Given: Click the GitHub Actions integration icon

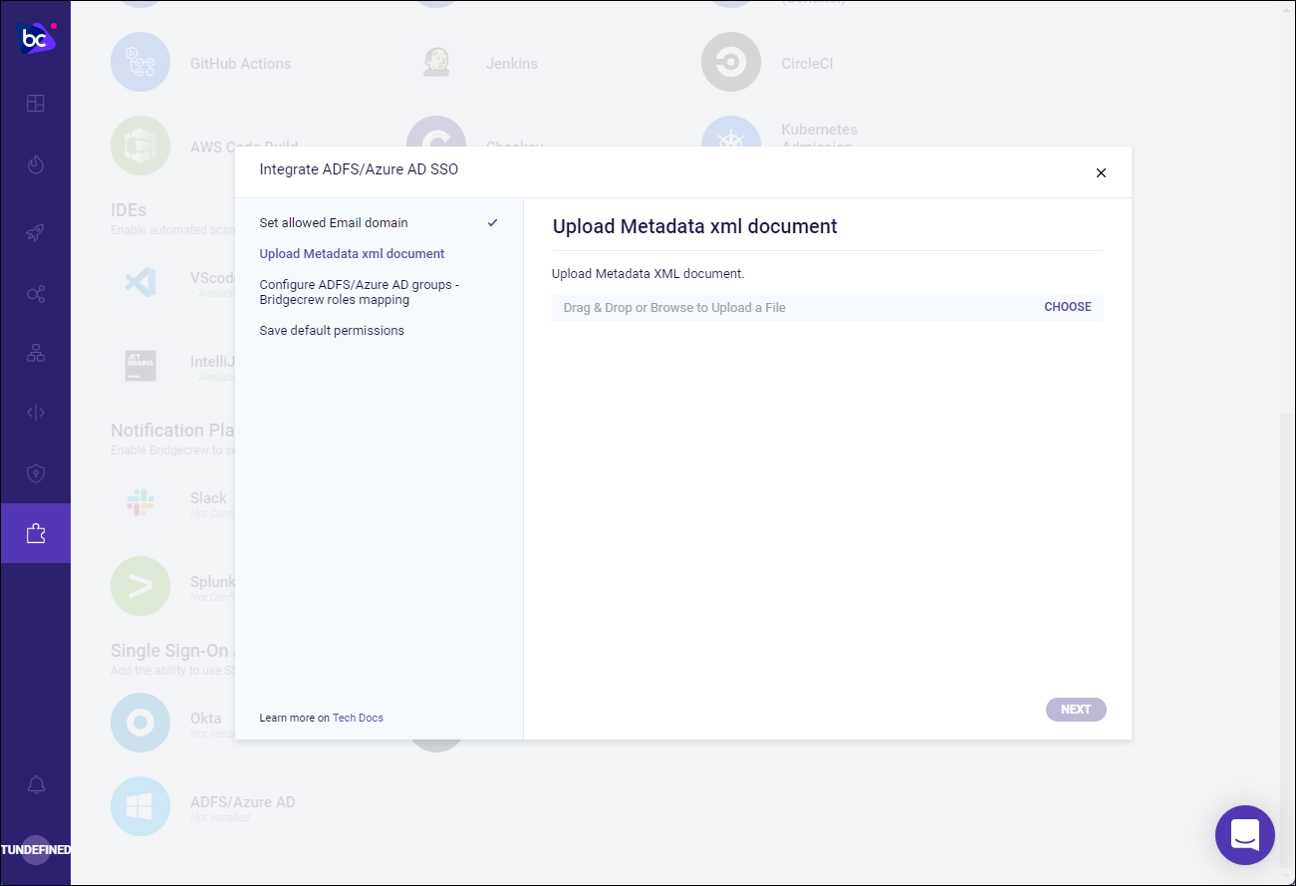Looking at the screenshot, I should click(x=140, y=63).
